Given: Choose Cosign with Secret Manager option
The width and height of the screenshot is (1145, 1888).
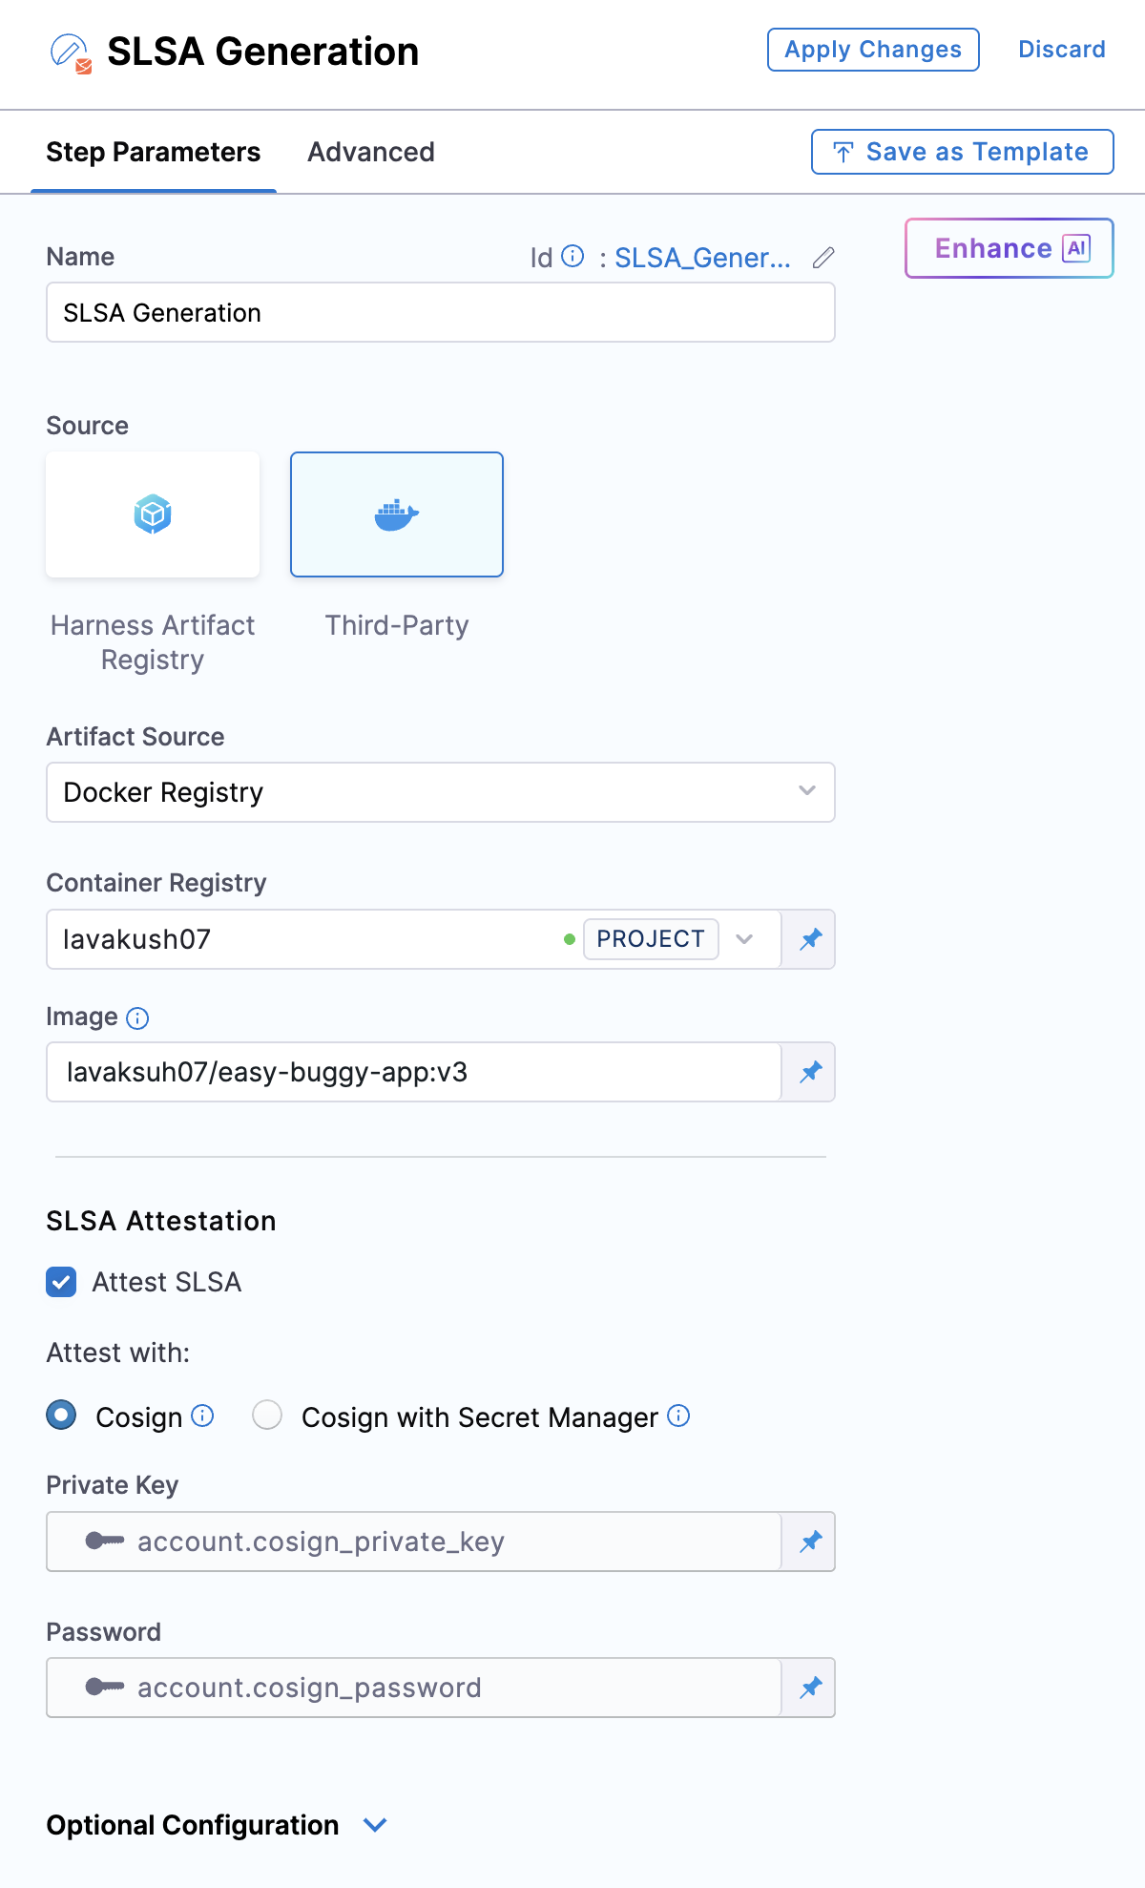Looking at the screenshot, I should point(267,1415).
